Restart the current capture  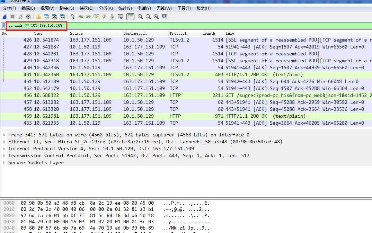point(20,17)
